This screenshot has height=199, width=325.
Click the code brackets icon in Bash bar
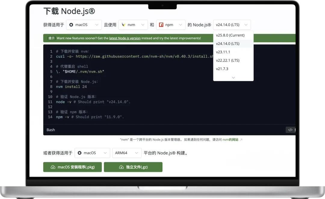pyautogui.click(x=290, y=130)
